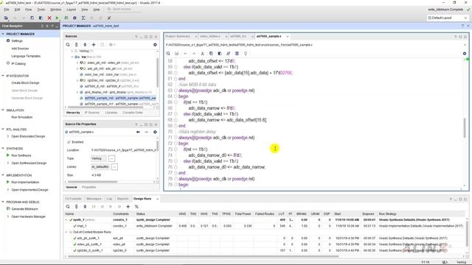Search design runs with the magnifier icon
Viewport: 472px width, 265px height.
tap(68, 207)
